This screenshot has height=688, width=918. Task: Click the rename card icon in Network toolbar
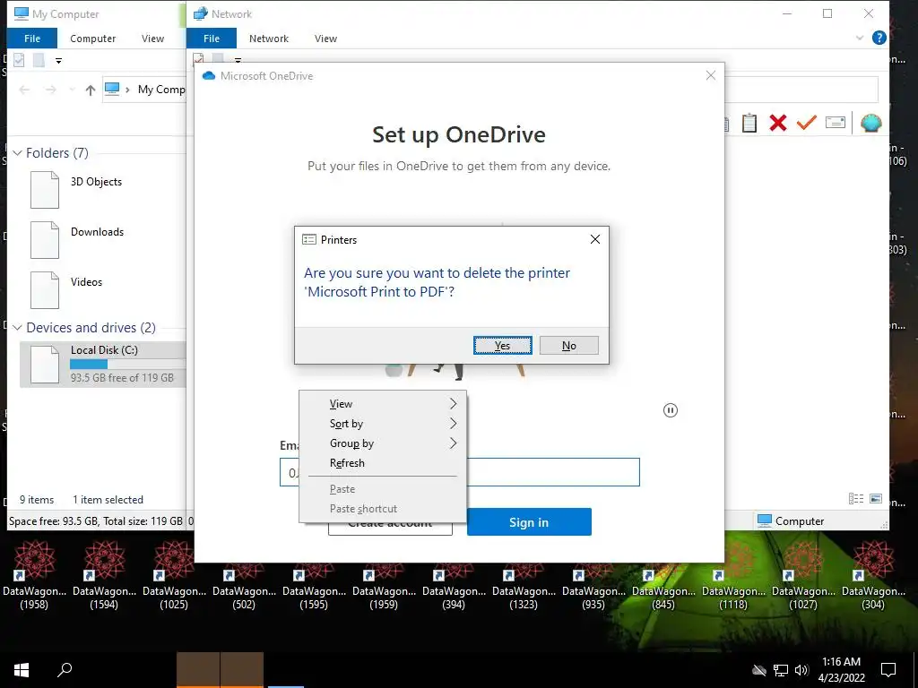coord(836,122)
